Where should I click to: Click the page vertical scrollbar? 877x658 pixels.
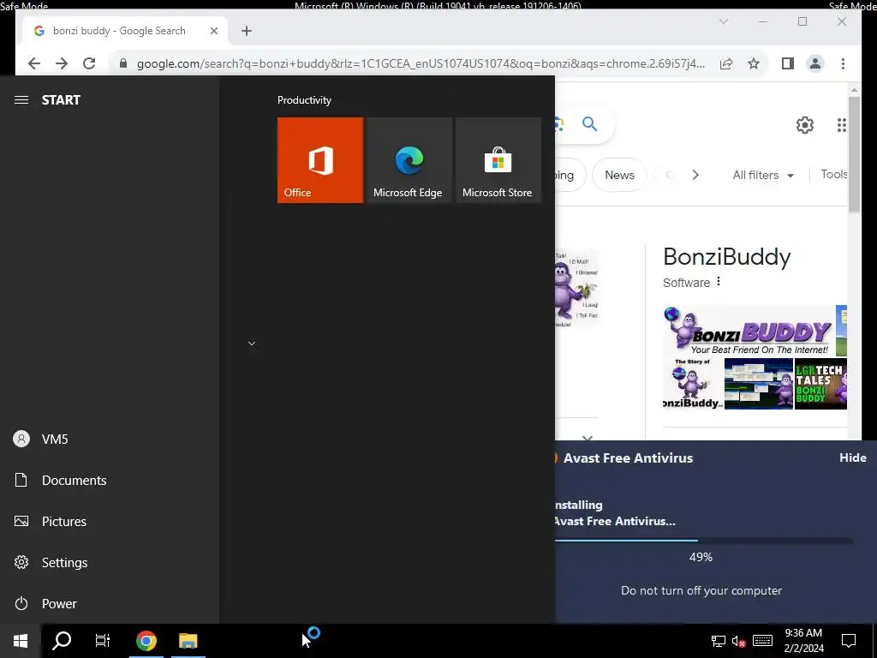[854, 154]
